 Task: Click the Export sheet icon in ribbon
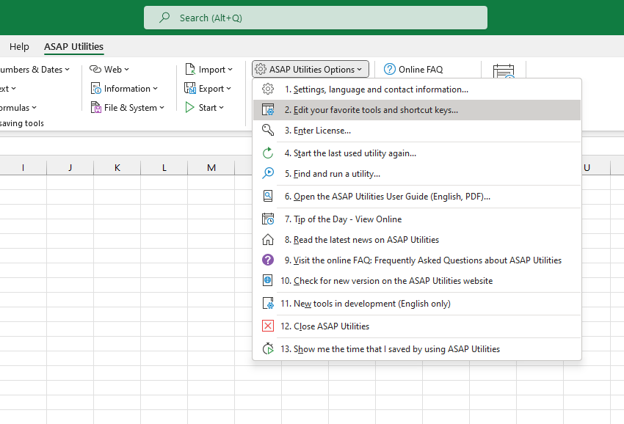pos(190,88)
